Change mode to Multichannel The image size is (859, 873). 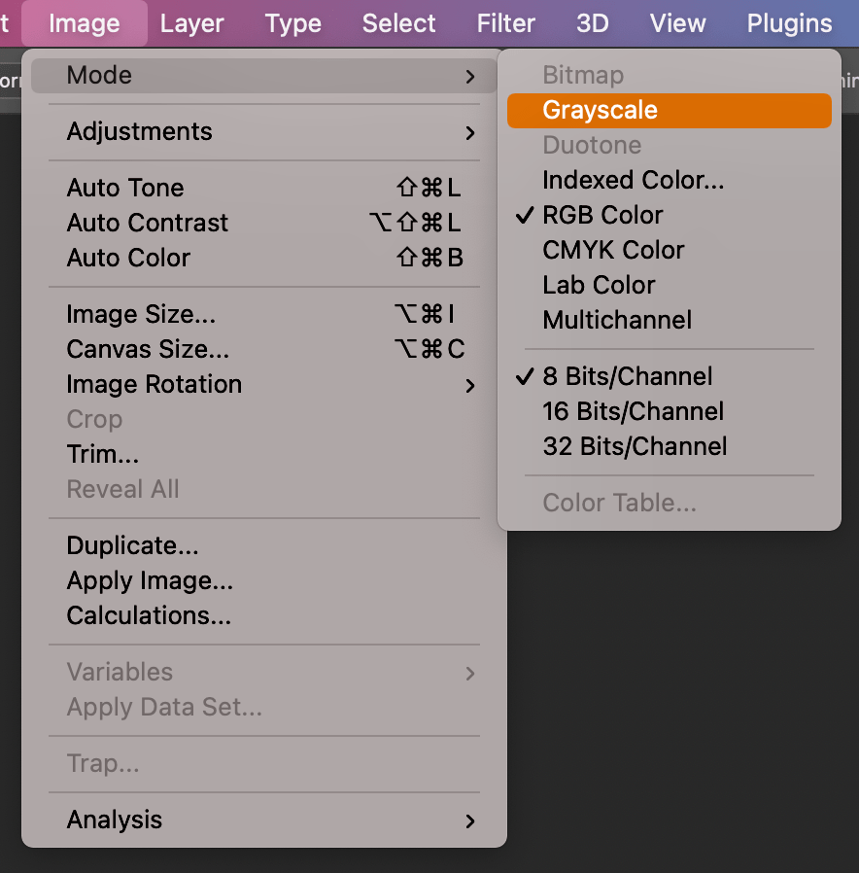click(617, 320)
